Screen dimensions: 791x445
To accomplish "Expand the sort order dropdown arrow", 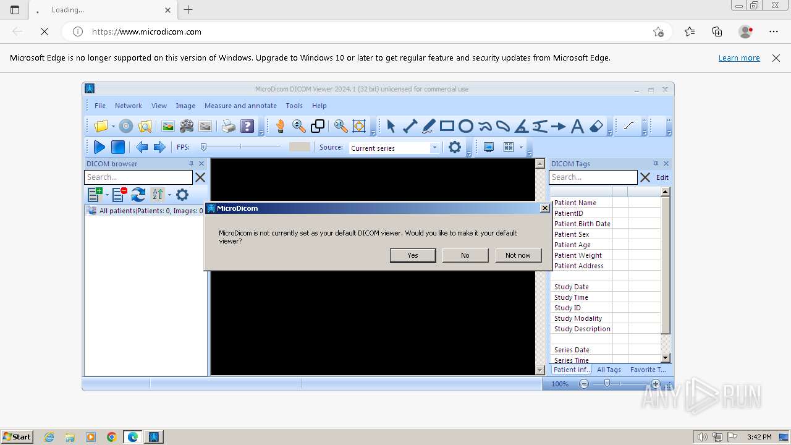I will [169, 195].
